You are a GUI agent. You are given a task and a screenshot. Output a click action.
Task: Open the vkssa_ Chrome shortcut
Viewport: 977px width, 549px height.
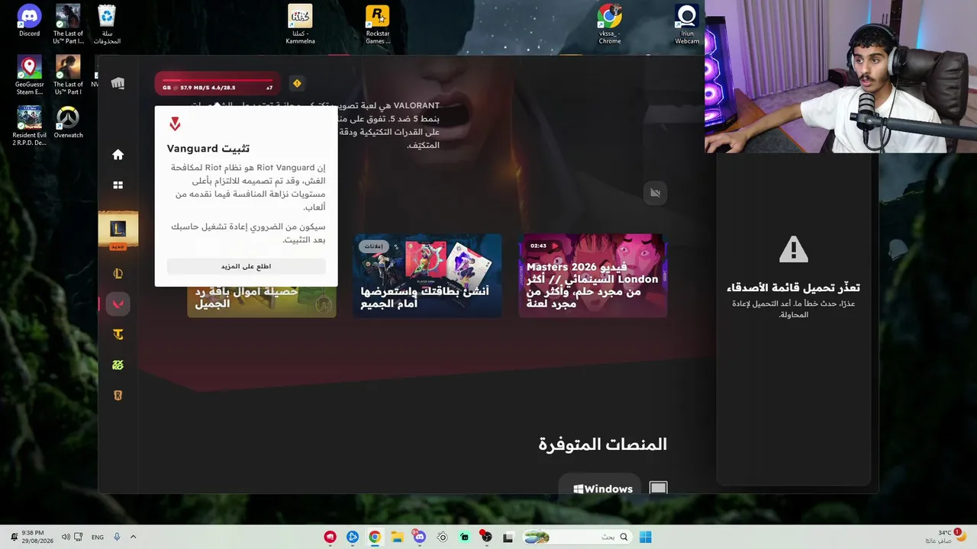coord(609,25)
